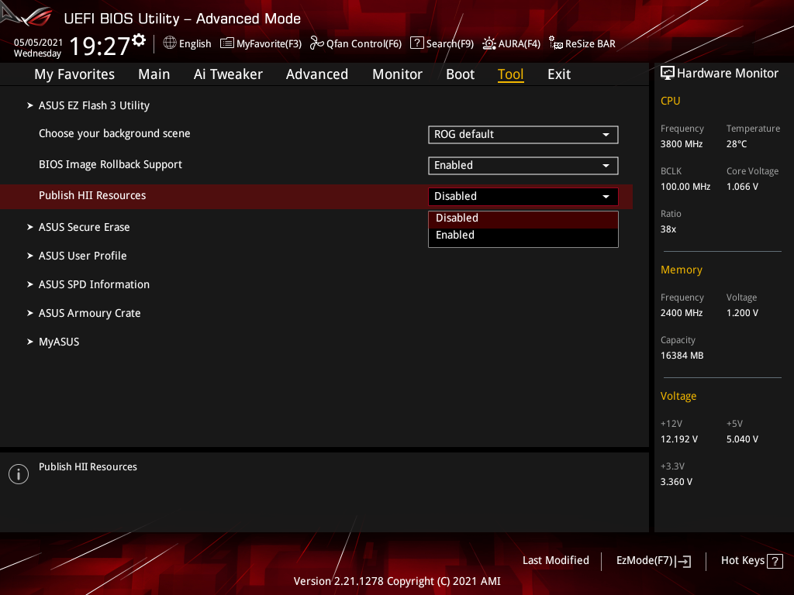Click Choose your background scene label
794x595 pixels.
[x=115, y=133]
